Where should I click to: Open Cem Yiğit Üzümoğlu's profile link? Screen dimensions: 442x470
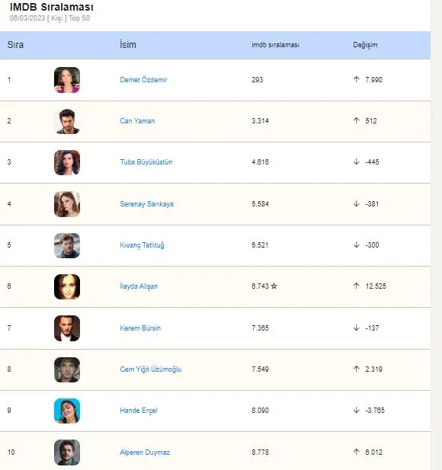151,369
